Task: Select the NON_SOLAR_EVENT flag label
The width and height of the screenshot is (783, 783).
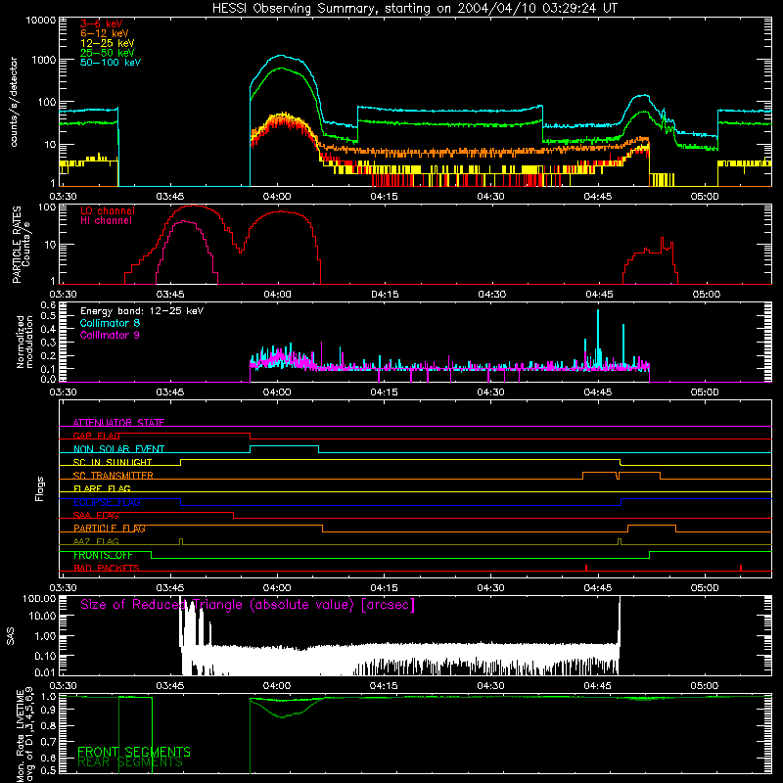Action: click(118, 449)
